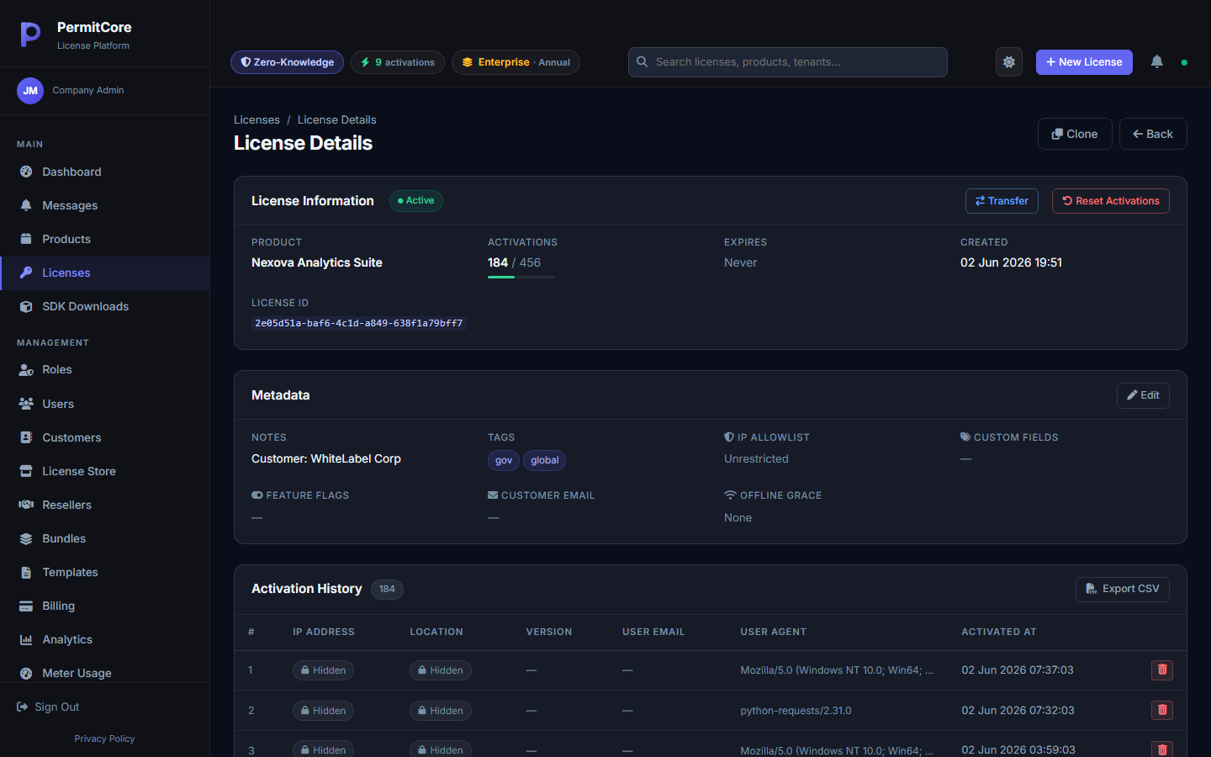1211x757 pixels.
Task: Click Hidden IP badge in row 1
Action: click(x=324, y=670)
